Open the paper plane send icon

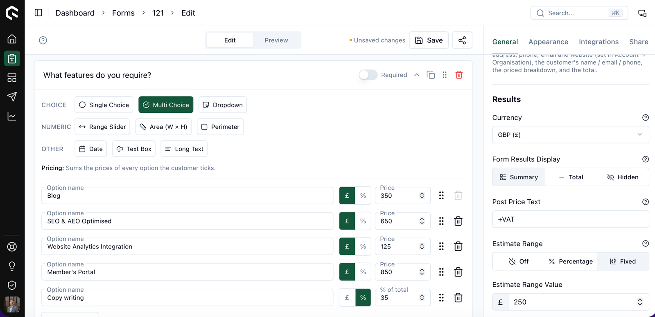12,97
